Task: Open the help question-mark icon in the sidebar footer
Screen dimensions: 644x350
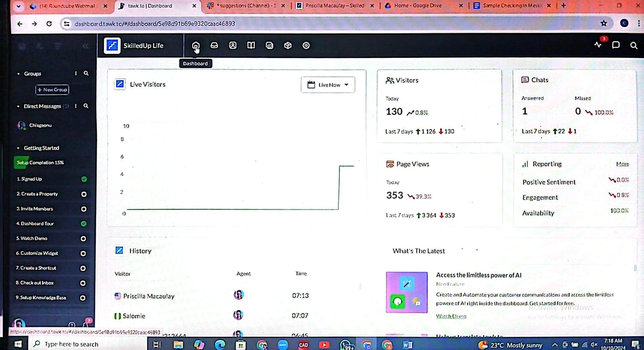Action: pyautogui.click(x=72, y=325)
